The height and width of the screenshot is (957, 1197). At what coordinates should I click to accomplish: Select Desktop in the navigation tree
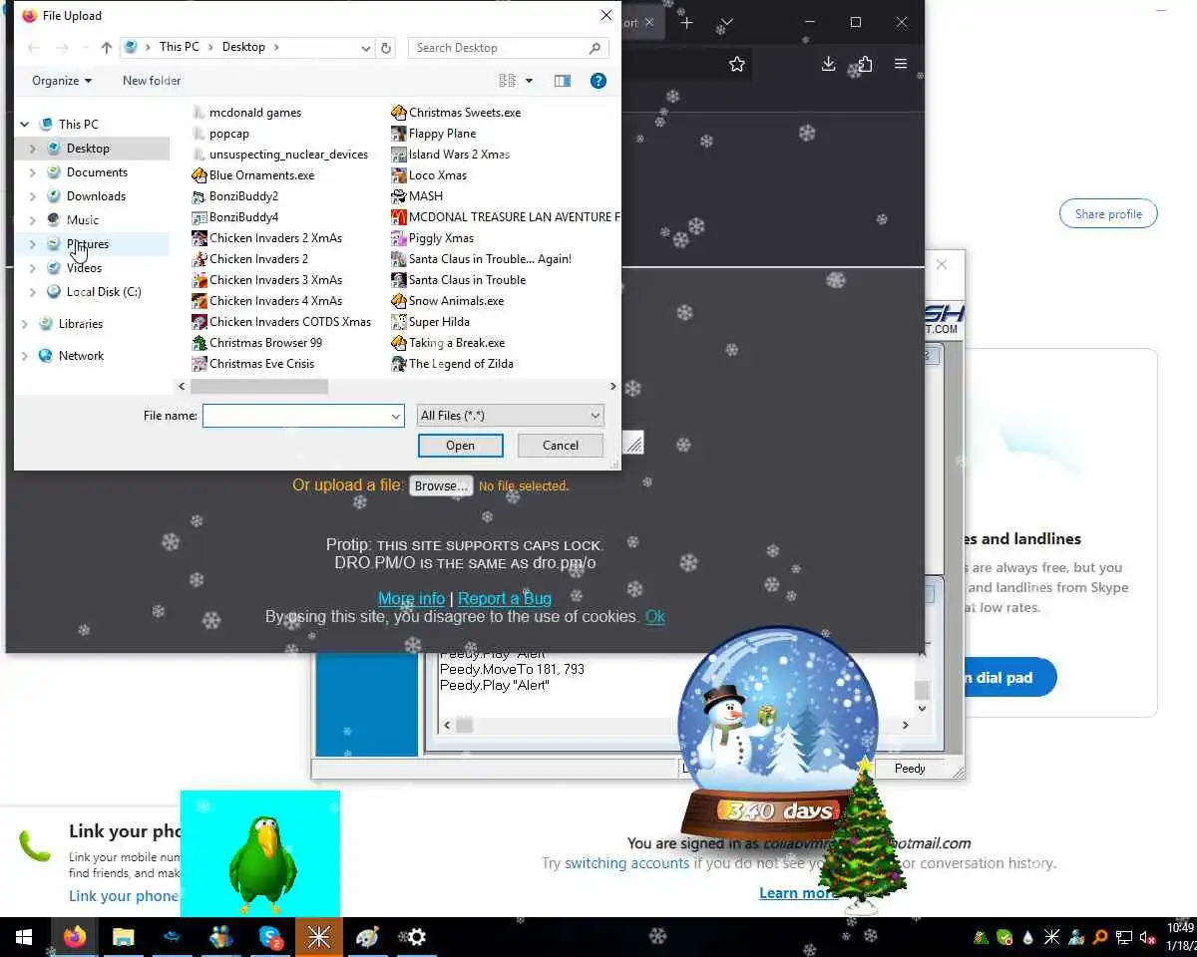click(x=88, y=149)
